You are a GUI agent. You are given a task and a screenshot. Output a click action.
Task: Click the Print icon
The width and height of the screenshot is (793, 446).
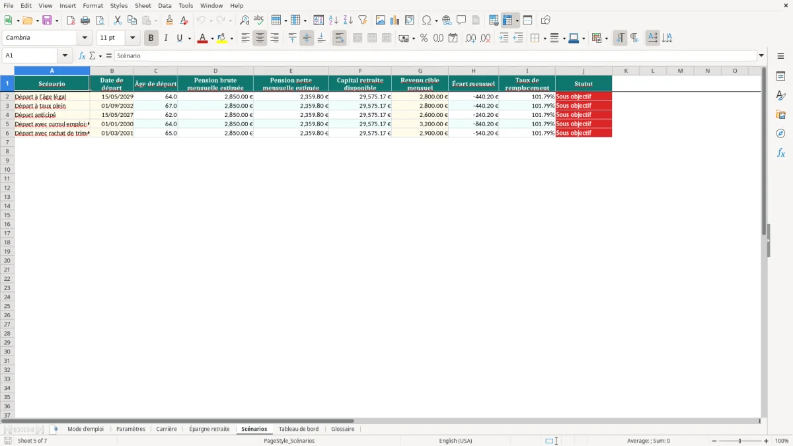85,20
